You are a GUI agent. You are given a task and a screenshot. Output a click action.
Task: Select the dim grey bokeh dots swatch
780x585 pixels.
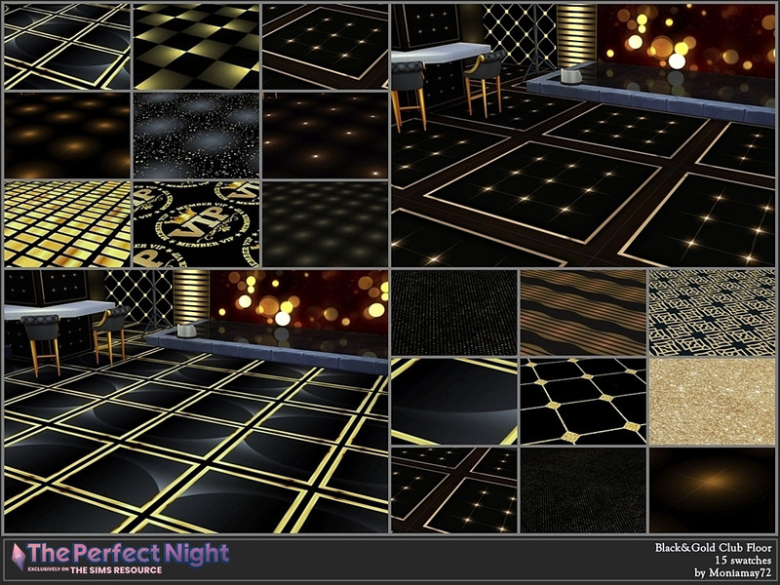point(325,224)
